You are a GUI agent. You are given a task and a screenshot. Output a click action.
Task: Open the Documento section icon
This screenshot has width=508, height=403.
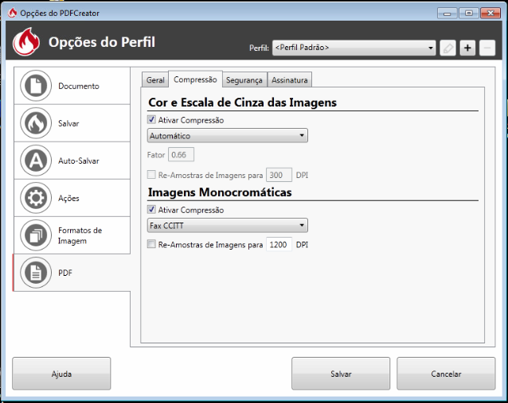pos(36,86)
